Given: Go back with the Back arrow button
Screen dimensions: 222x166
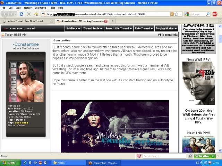Looking at the screenshot, I should (5, 14).
